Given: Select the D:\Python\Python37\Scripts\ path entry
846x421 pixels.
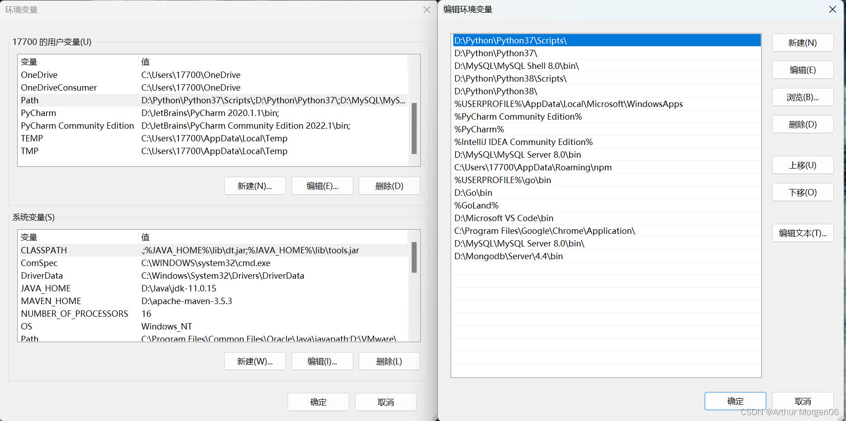Looking at the screenshot, I should tap(606, 40).
